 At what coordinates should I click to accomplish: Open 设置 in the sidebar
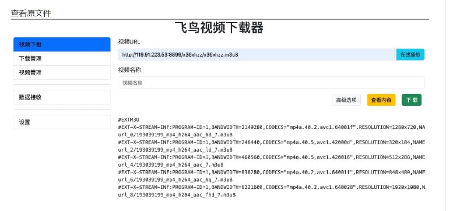[62, 122]
